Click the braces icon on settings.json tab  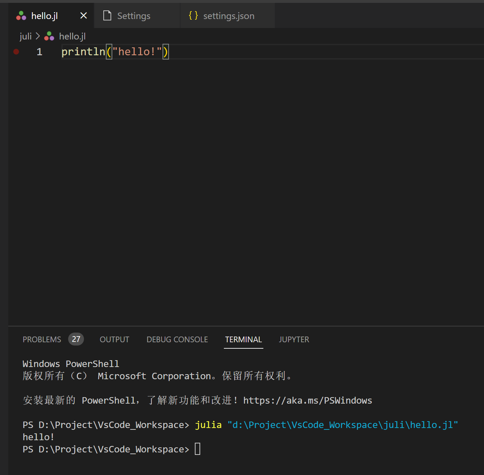coord(193,16)
